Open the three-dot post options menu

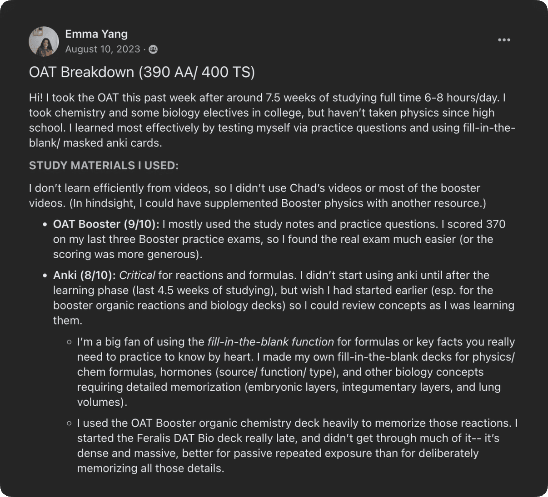(x=504, y=40)
